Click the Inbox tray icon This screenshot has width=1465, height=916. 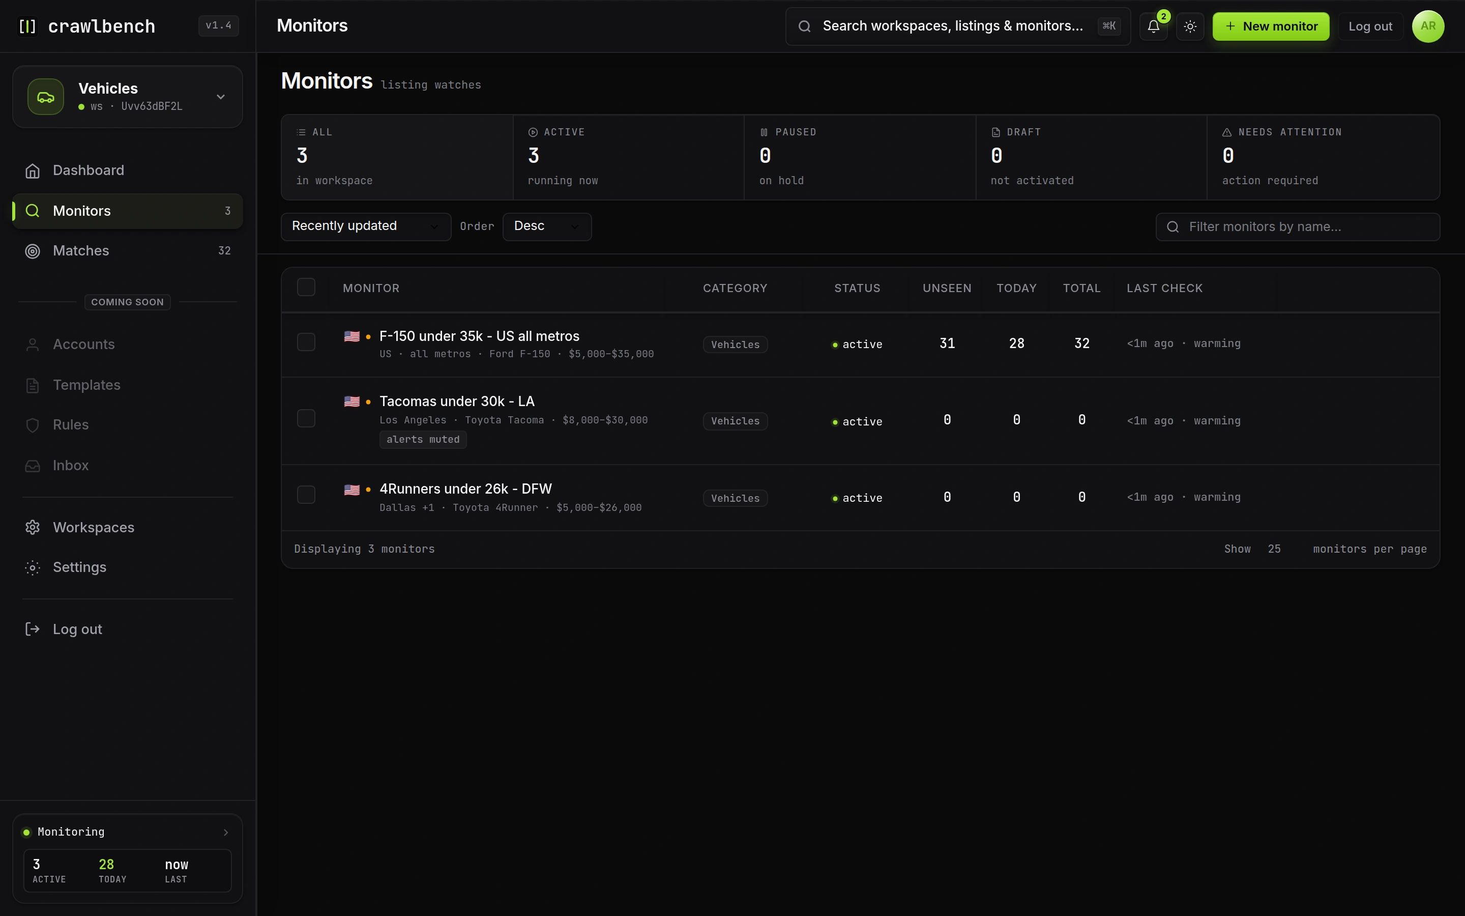(x=33, y=466)
